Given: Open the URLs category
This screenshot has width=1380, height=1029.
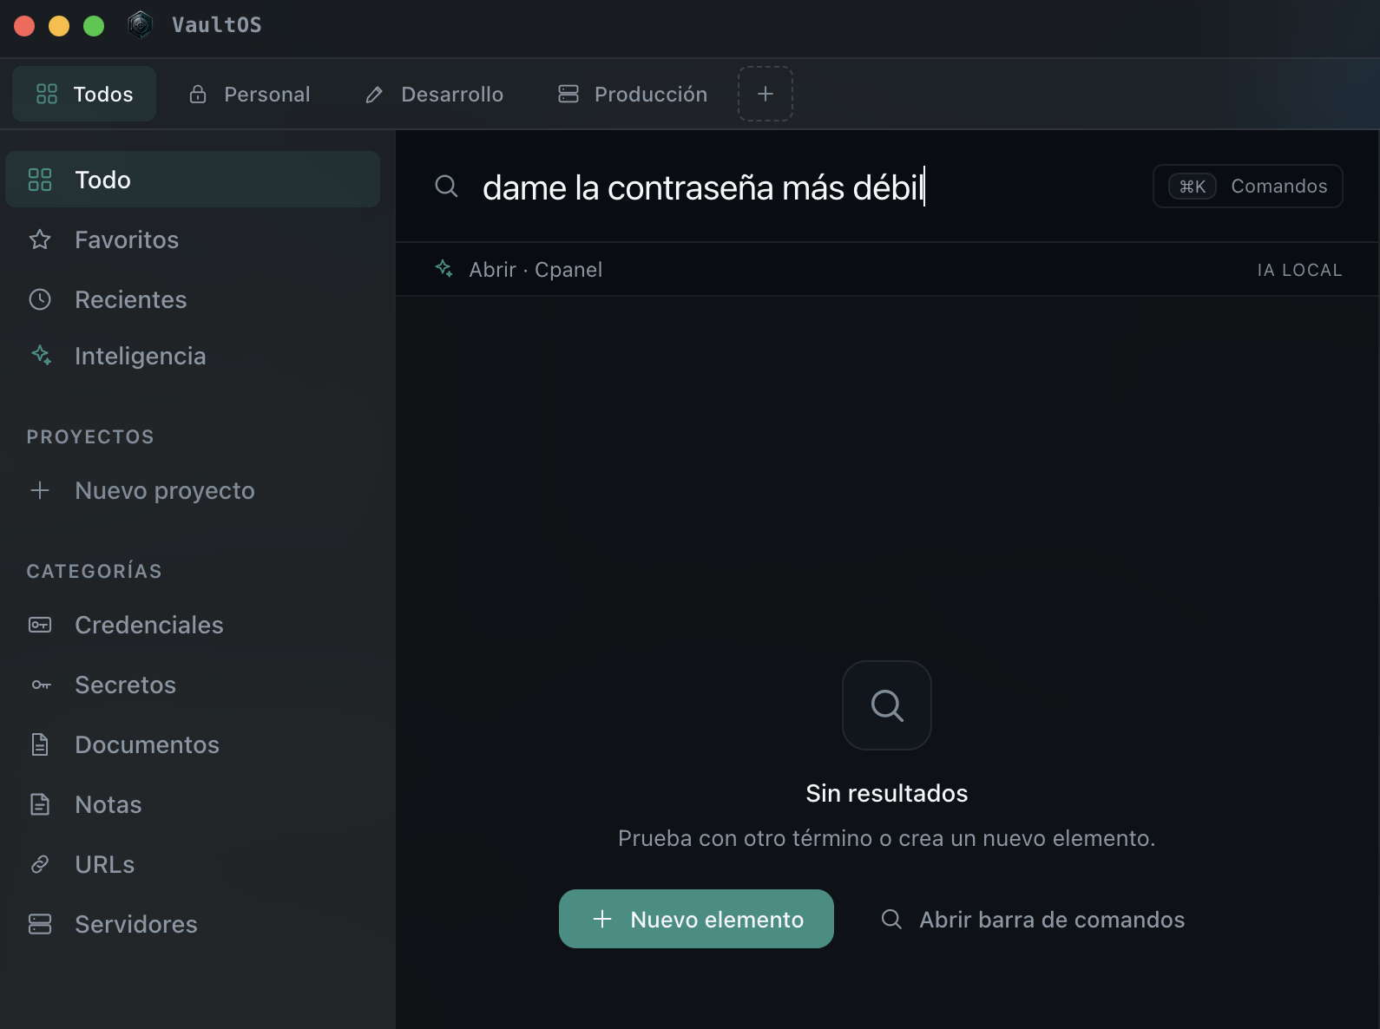Looking at the screenshot, I should point(193,864).
